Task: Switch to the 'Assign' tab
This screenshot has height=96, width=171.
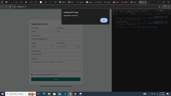Action: (x=107, y=2)
